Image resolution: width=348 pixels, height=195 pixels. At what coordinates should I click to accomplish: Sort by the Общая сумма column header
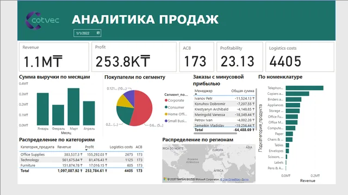[243, 91]
